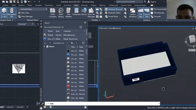Click New View button
The image size is (196, 110).
24,13
